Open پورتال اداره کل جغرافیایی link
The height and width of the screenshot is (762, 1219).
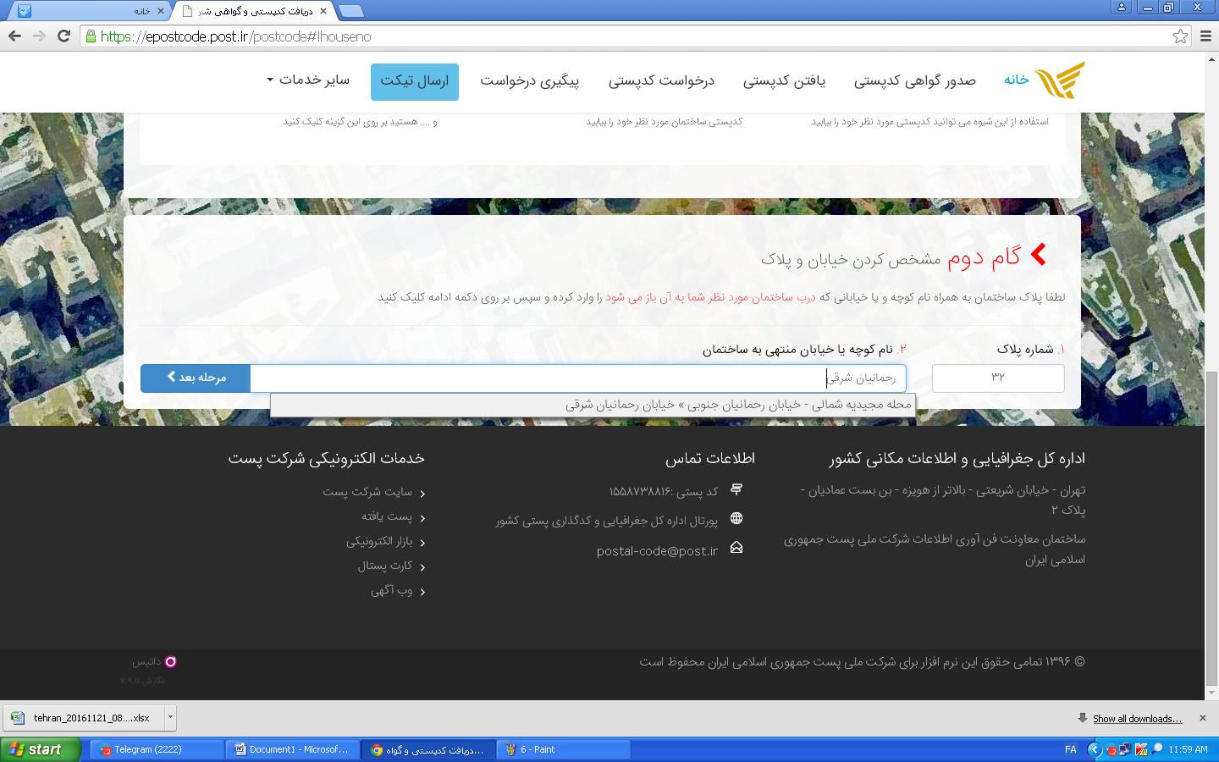click(607, 521)
